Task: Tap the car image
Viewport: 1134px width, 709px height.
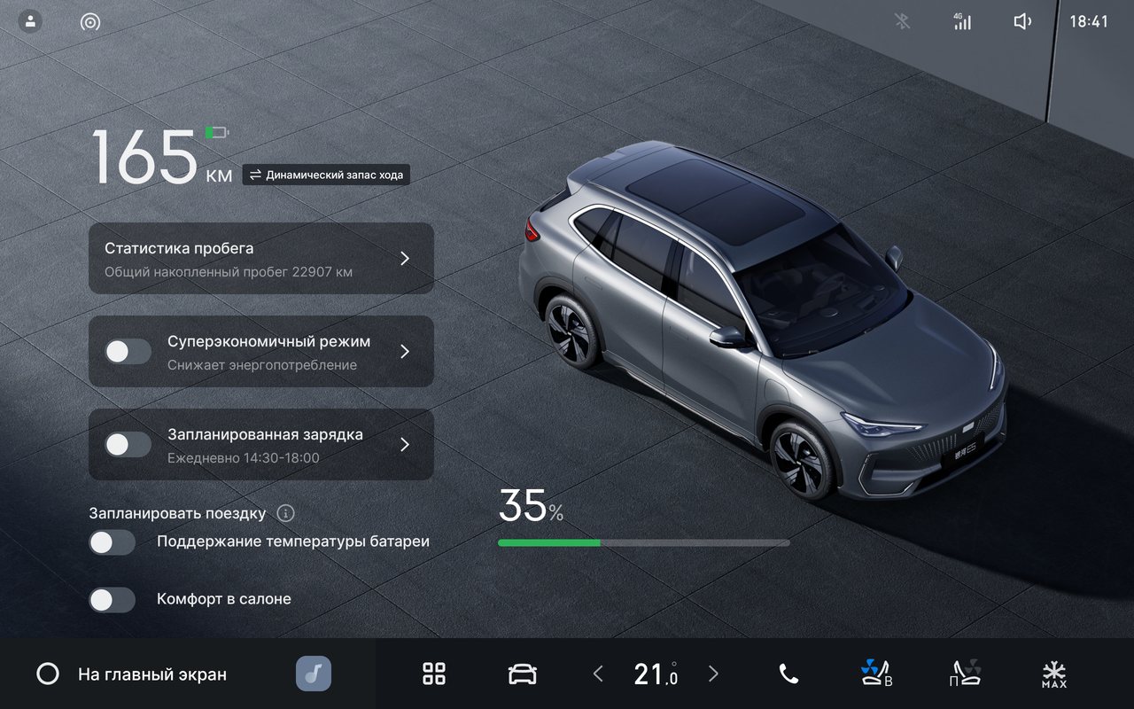Action: [x=763, y=321]
